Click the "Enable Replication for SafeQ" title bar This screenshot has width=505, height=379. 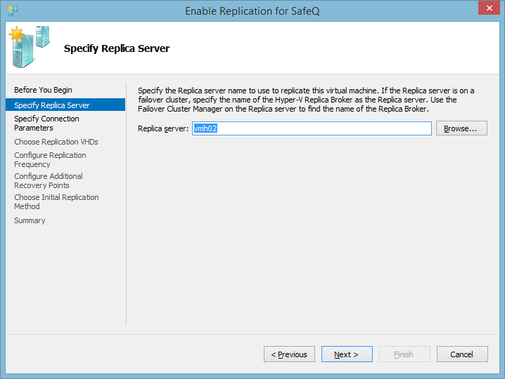tap(252, 11)
